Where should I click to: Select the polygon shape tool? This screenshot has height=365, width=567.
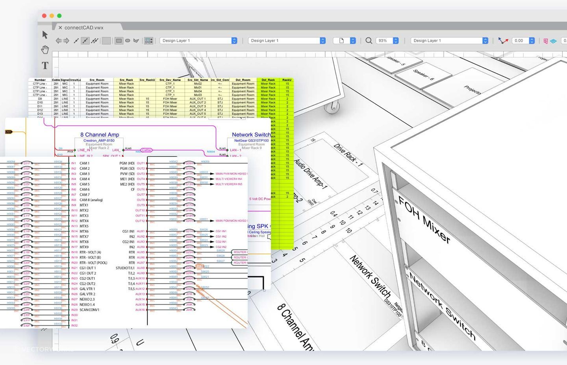[x=136, y=41]
